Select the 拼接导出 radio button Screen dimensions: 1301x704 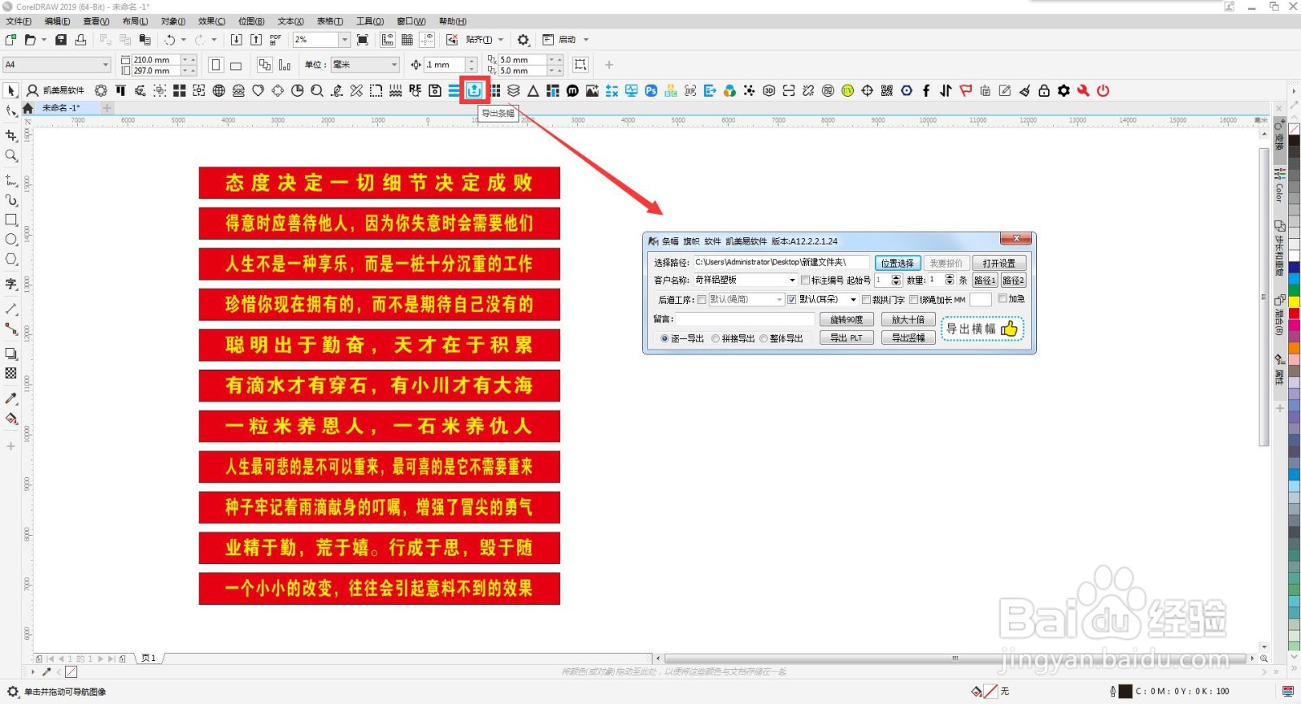coord(716,338)
